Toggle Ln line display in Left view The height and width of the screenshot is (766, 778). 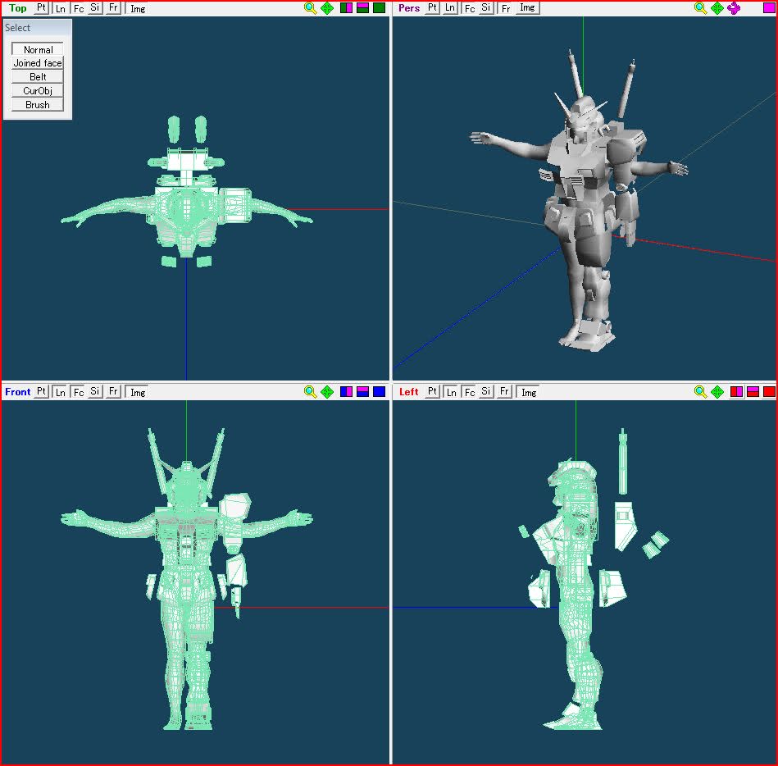[x=451, y=392]
